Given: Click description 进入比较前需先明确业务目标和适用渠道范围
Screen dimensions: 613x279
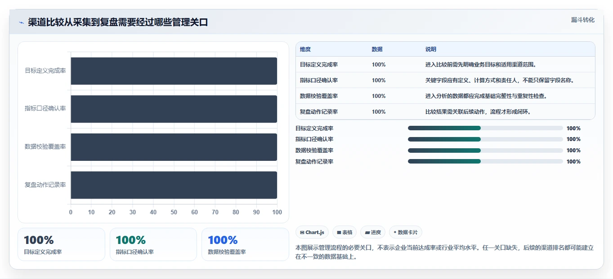Looking at the screenshot, I should click(481, 65).
